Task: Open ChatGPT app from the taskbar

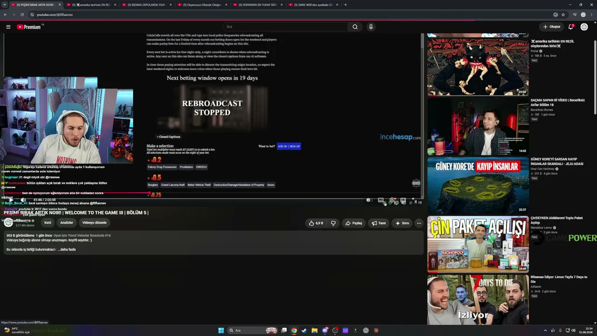Action: click(x=366, y=330)
